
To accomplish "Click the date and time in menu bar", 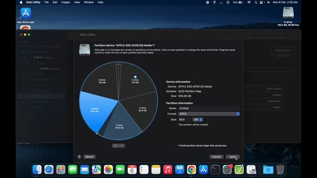I will (285, 2).
